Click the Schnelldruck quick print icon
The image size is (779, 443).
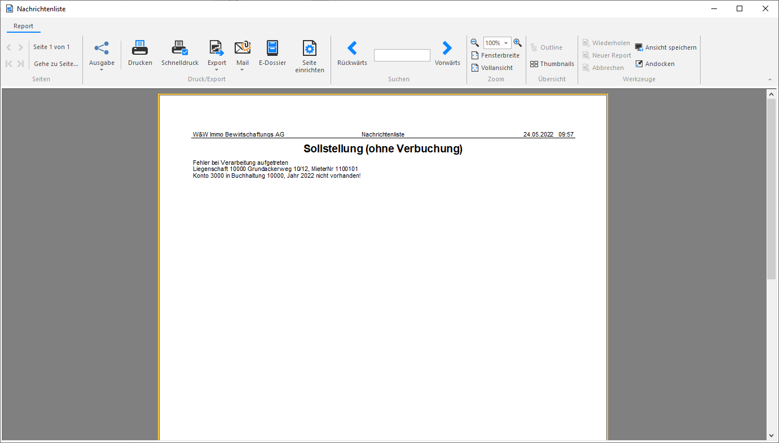180,48
